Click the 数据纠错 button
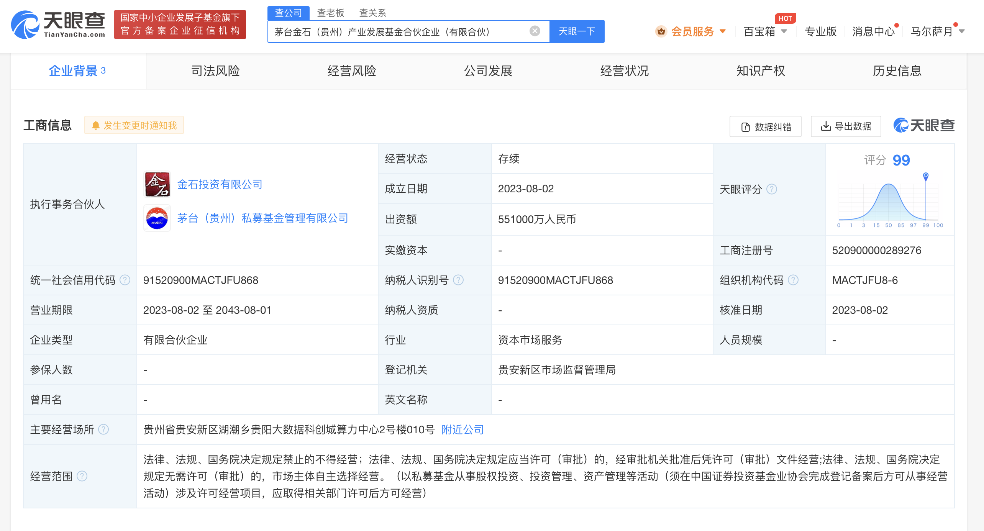 coord(765,126)
